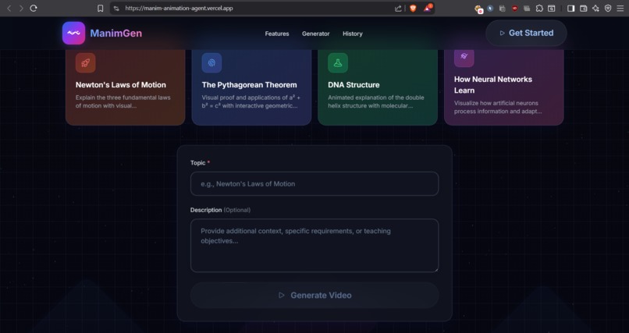Click the Generate Video button
The height and width of the screenshot is (333, 629).
(314, 296)
